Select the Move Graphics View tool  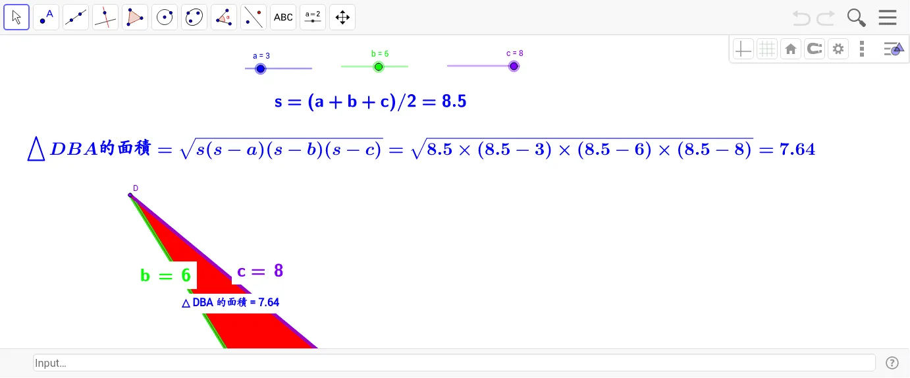point(342,17)
